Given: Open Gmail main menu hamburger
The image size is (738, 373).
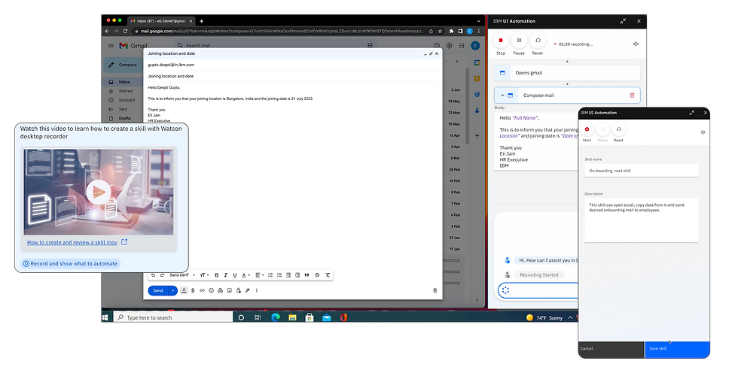Looking at the screenshot, I should (111, 46).
